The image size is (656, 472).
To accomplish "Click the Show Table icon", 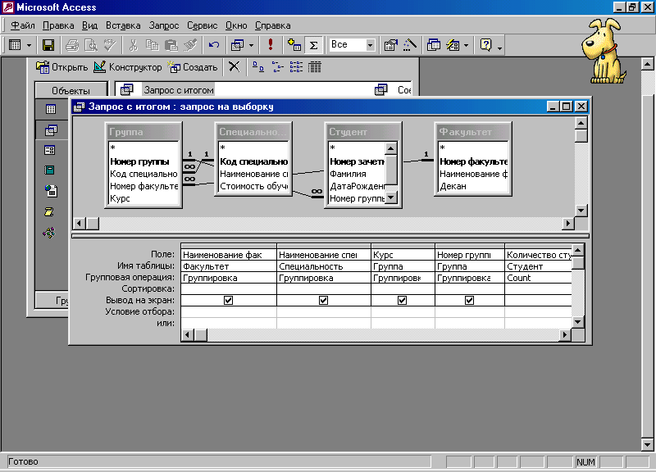I will pyautogui.click(x=294, y=45).
